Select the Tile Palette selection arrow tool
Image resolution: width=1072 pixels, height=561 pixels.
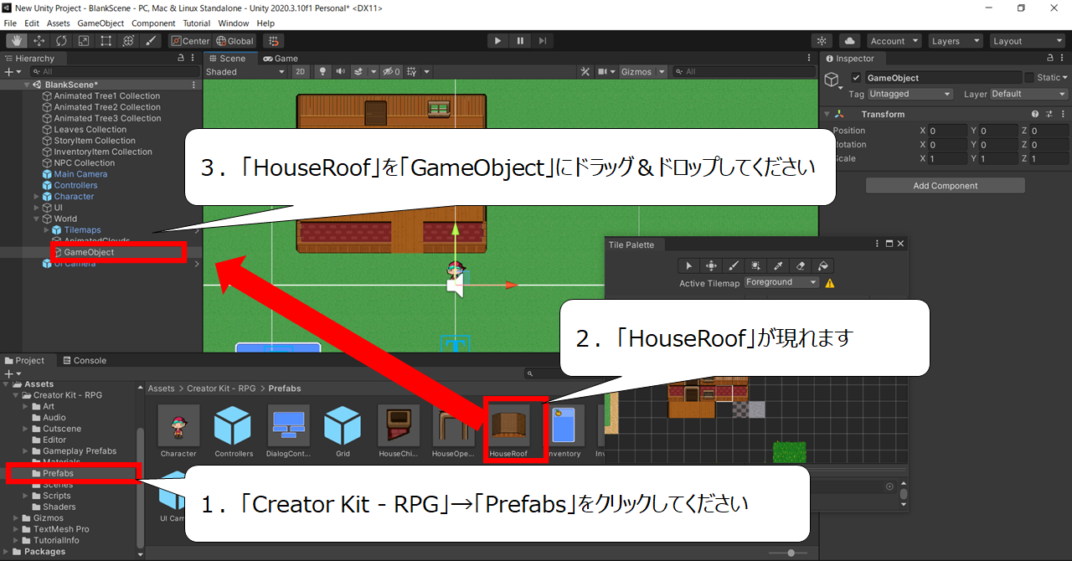[689, 265]
